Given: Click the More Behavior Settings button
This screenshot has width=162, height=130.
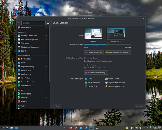Looking at the screenshot, I should 96,72.
